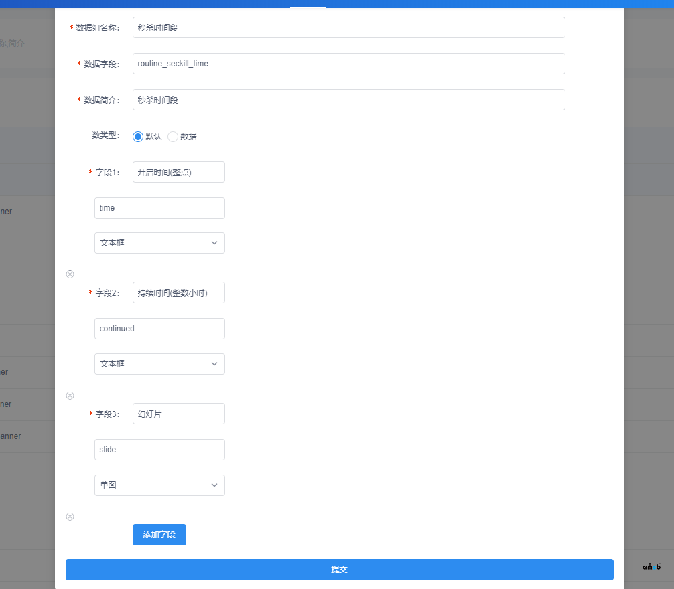Click the crmeb logo icon
The image size is (674, 589).
pos(652,567)
